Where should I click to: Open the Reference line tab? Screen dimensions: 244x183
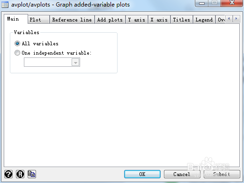coord(72,20)
